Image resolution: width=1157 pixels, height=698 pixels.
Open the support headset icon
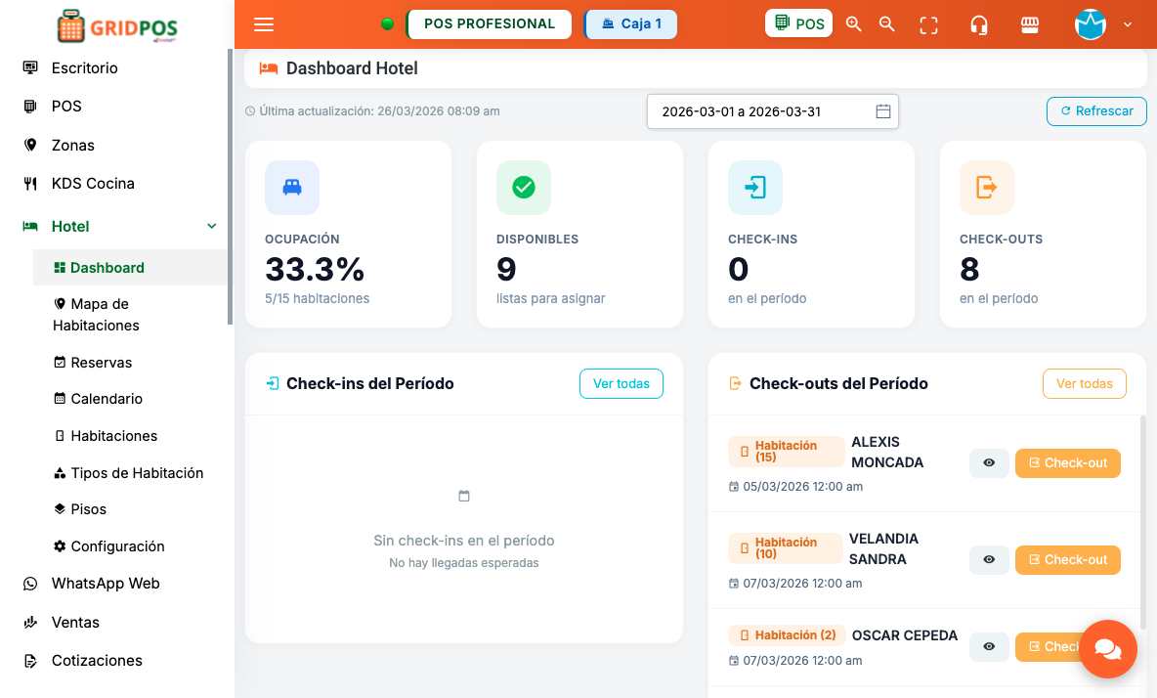(979, 23)
